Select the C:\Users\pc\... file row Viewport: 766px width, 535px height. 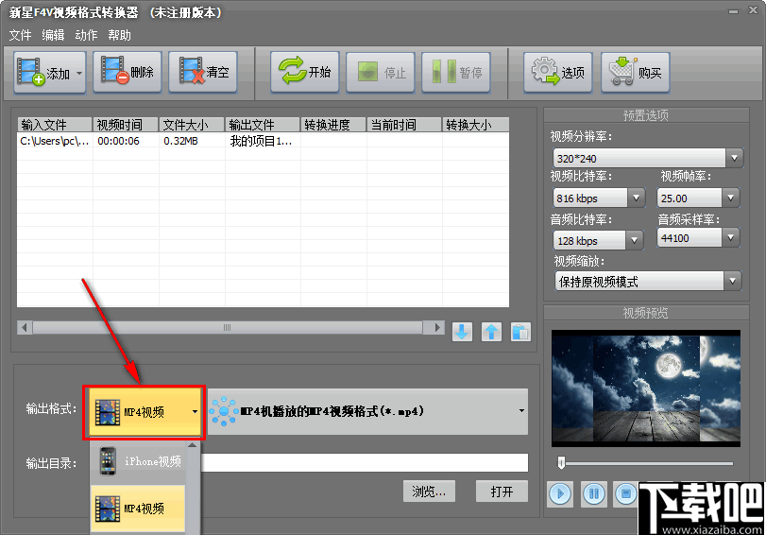(x=263, y=141)
